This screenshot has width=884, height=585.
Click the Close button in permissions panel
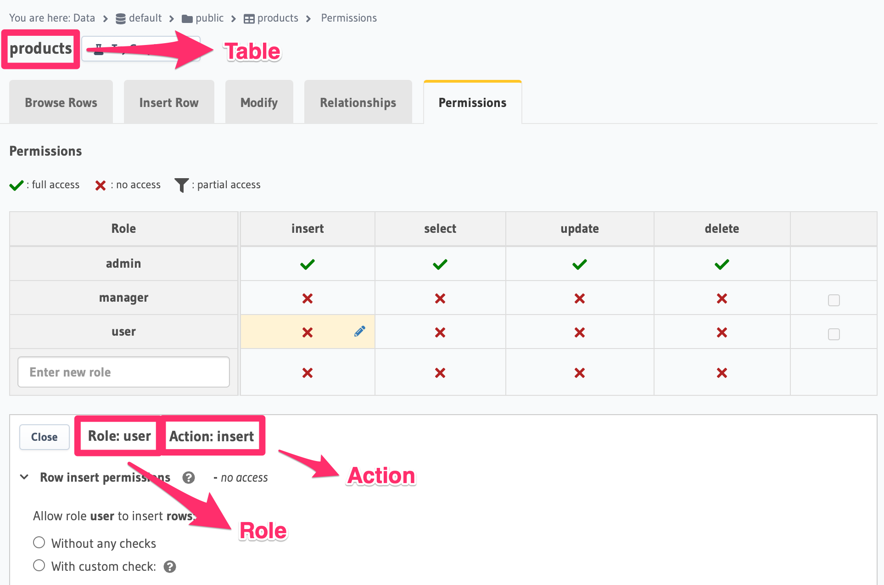(x=44, y=437)
